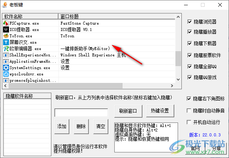
Task: Click the ShellExperienceHost row icon
Action: point(6,55)
